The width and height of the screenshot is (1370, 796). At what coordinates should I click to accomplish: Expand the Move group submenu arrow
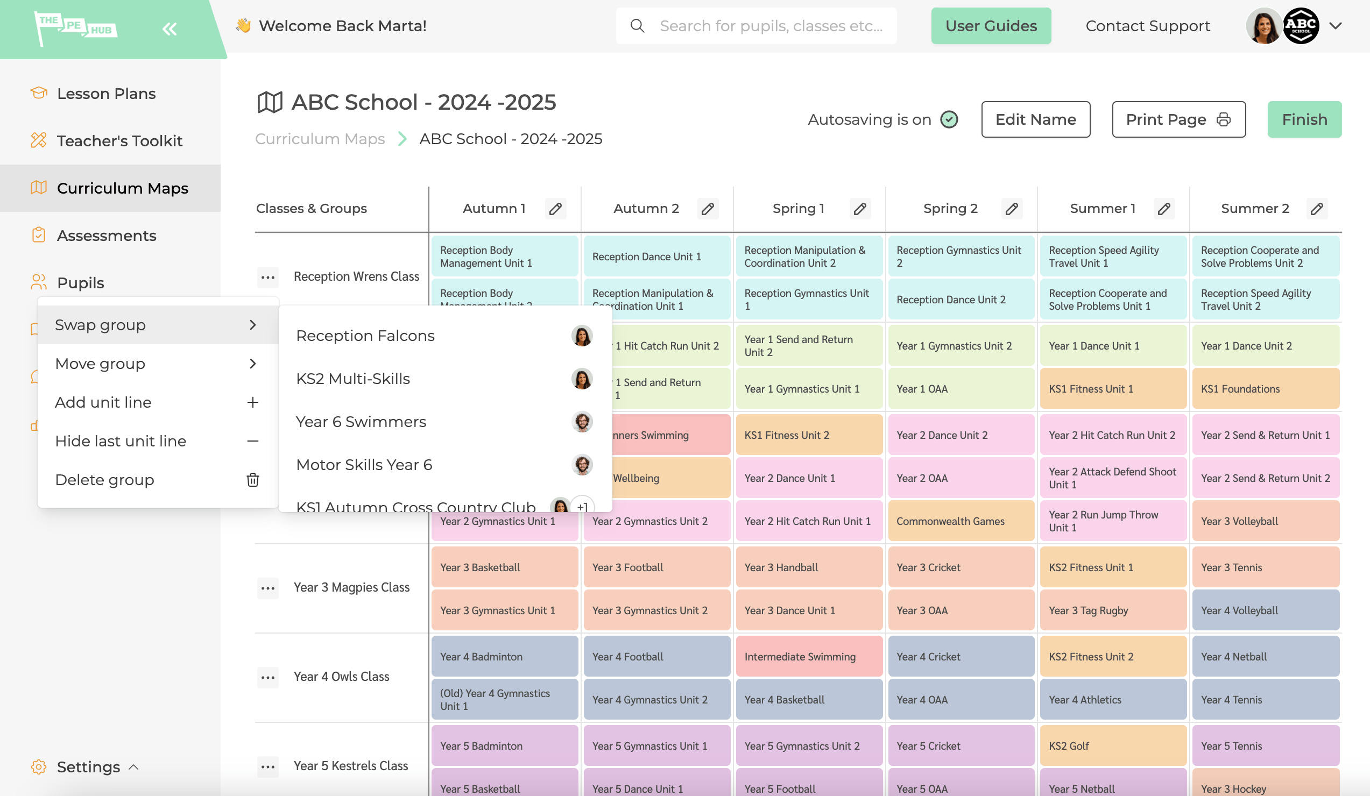253,364
